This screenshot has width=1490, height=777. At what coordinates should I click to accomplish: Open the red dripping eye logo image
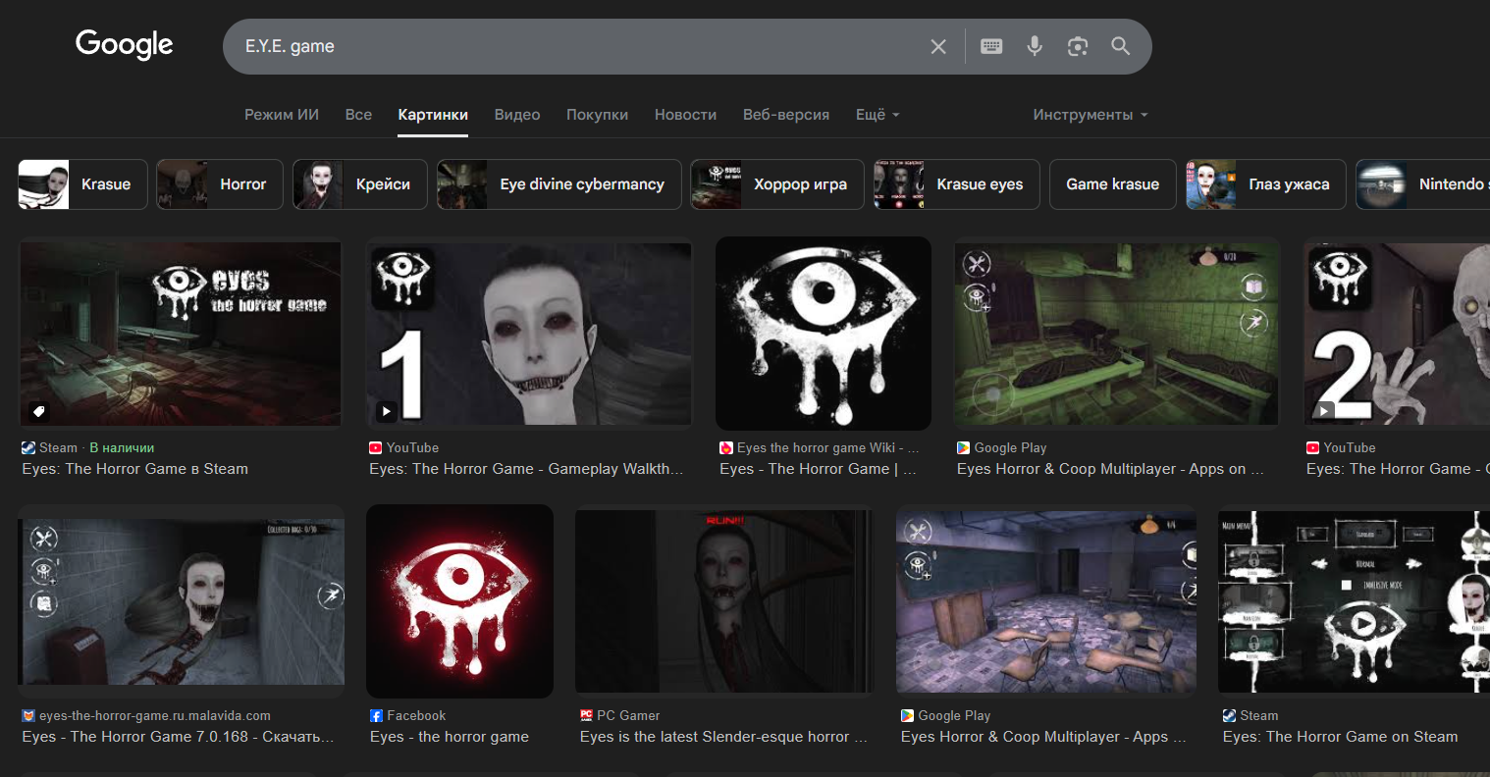point(459,601)
